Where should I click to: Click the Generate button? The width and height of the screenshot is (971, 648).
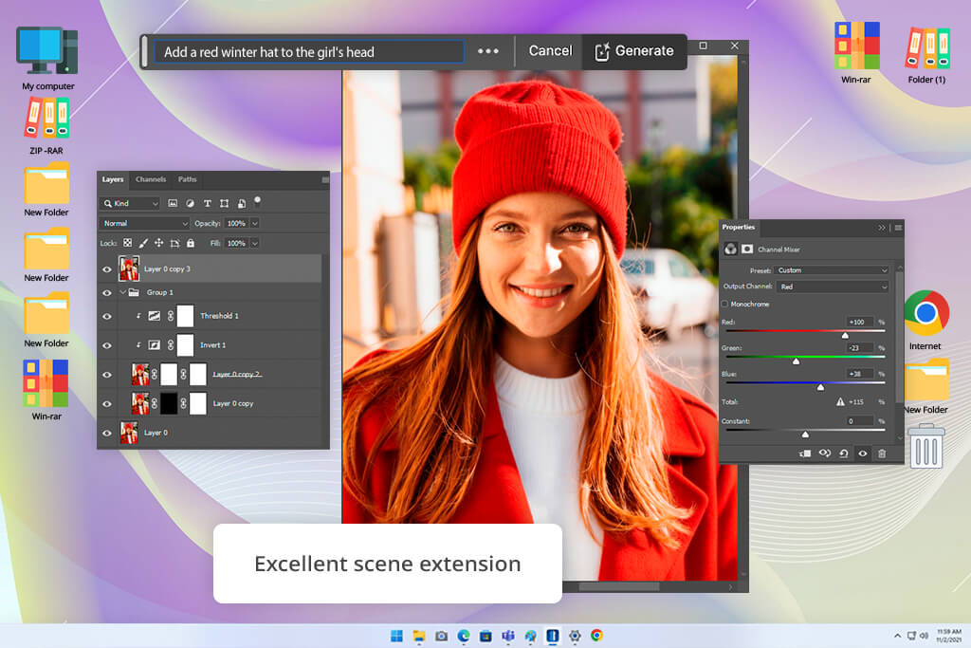pyautogui.click(x=634, y=51)
